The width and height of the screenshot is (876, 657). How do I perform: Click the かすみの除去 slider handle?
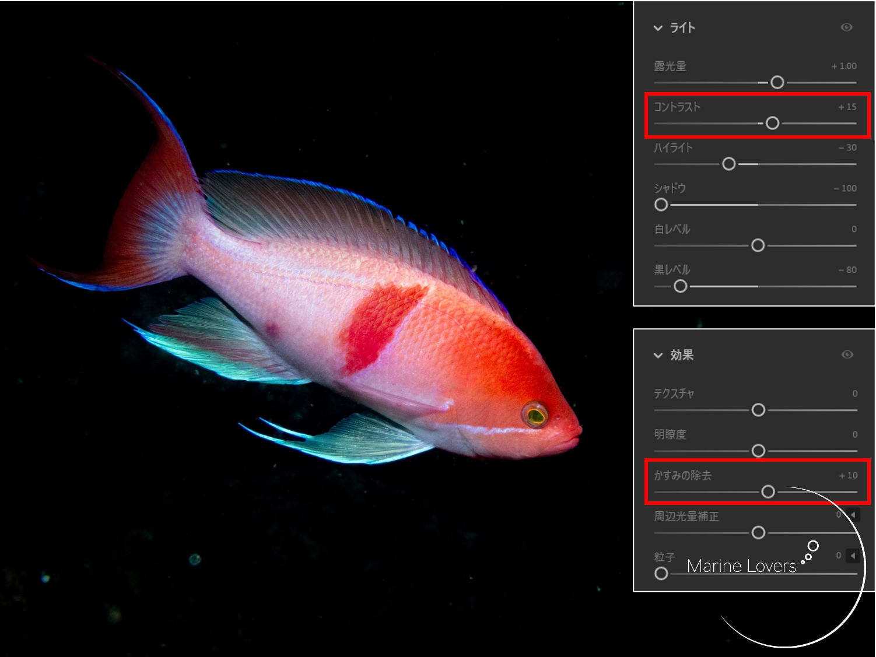[768, 492]
